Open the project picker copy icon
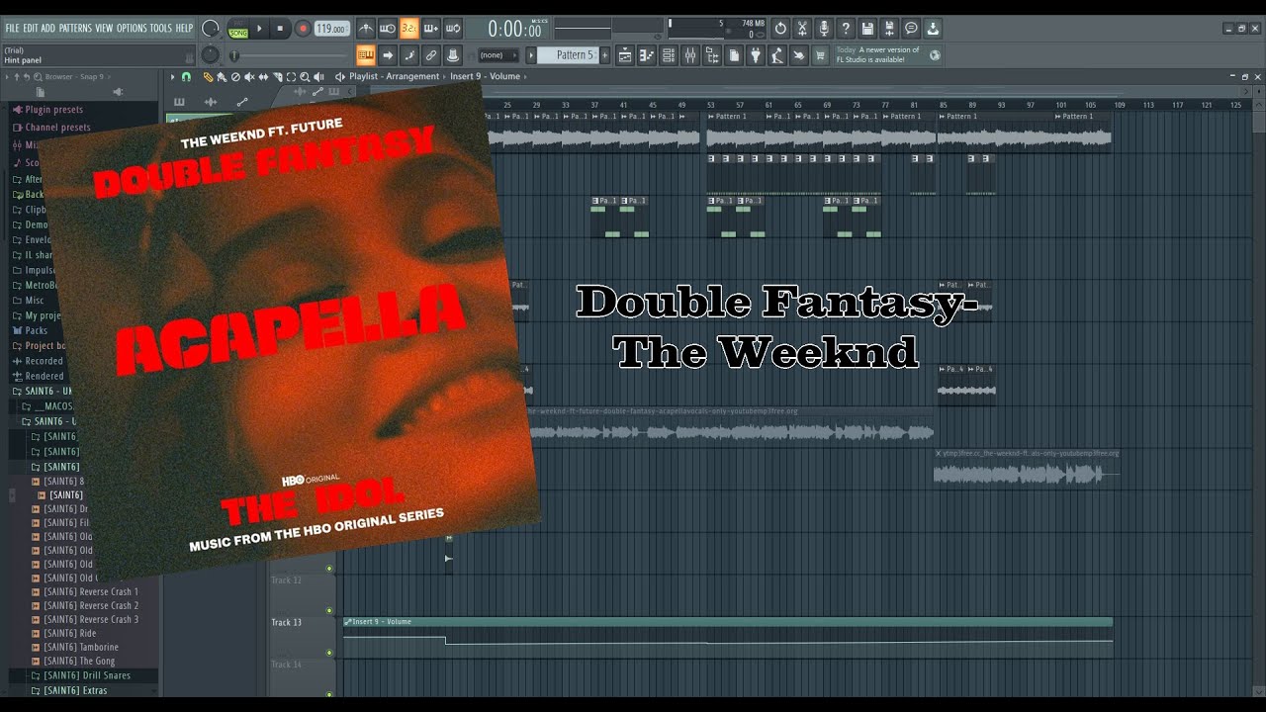The width and height of the screenshot is (1266, 712). (x=734, y=55)
